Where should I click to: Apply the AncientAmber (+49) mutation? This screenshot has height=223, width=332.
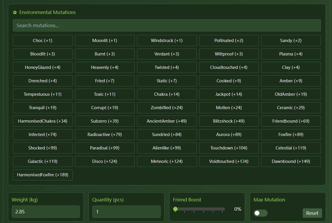(x=167, y=121)
